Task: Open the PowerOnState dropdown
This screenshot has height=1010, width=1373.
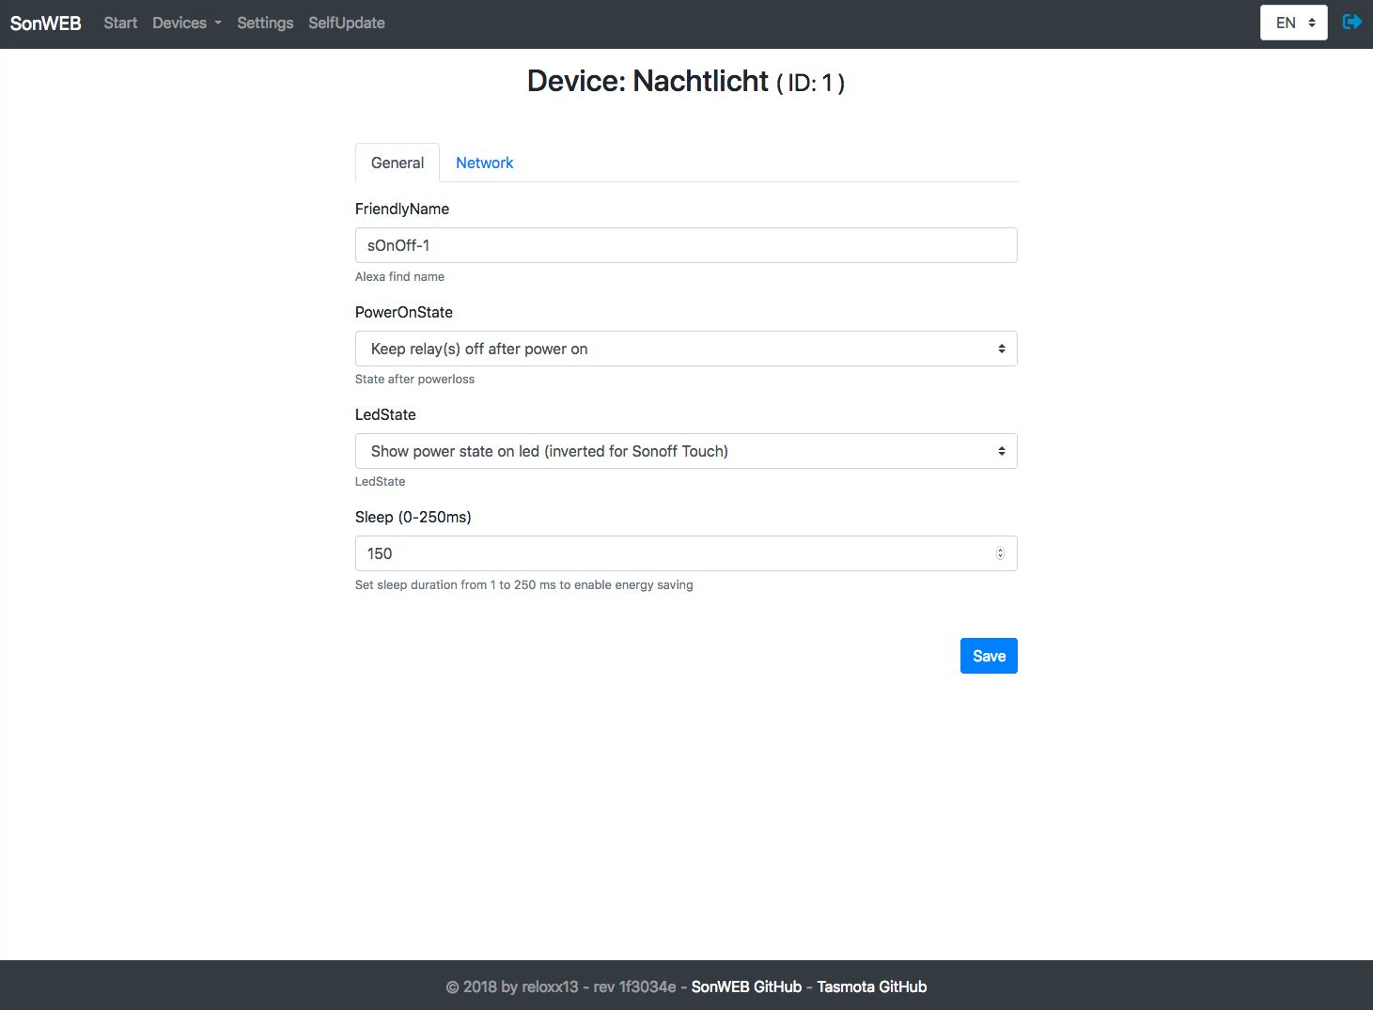Action: 686,349
